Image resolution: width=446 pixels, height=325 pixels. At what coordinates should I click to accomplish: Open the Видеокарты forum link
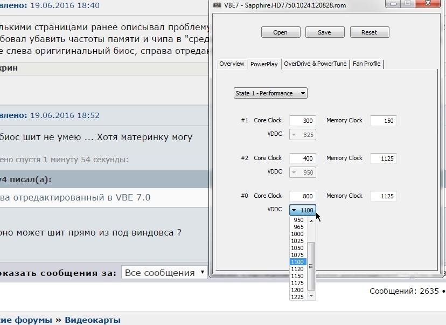93,320
